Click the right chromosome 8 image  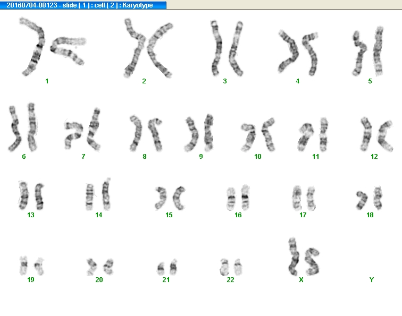point(155,134)
